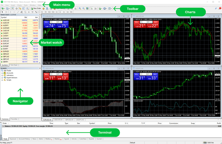The height and width of the screenshot is (144, 222).
Task: Open the Profiles dropdown arrow
Action: click(x=9, y=9)
